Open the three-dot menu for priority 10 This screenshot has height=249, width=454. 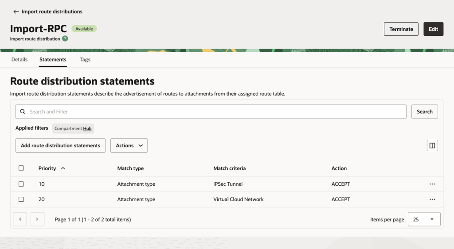(x=432, y=184)
